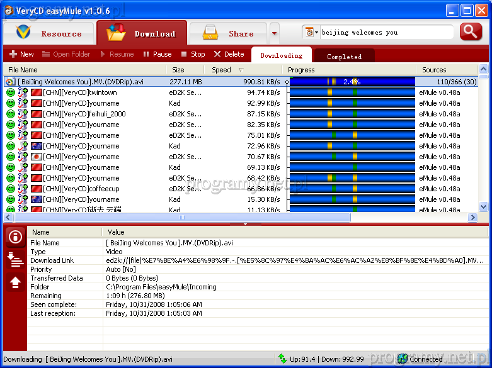Sort the list by the Speed column header

tap(221, 70)
